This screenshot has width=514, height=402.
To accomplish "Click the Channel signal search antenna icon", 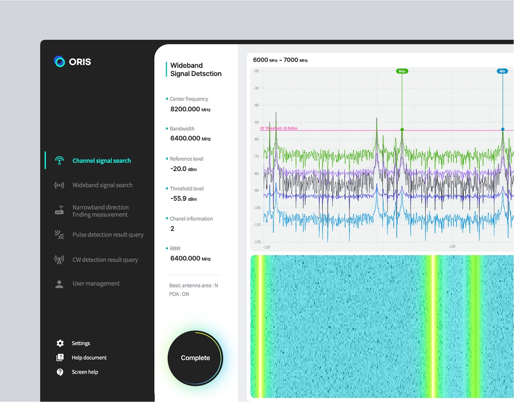I will point(59,161).
